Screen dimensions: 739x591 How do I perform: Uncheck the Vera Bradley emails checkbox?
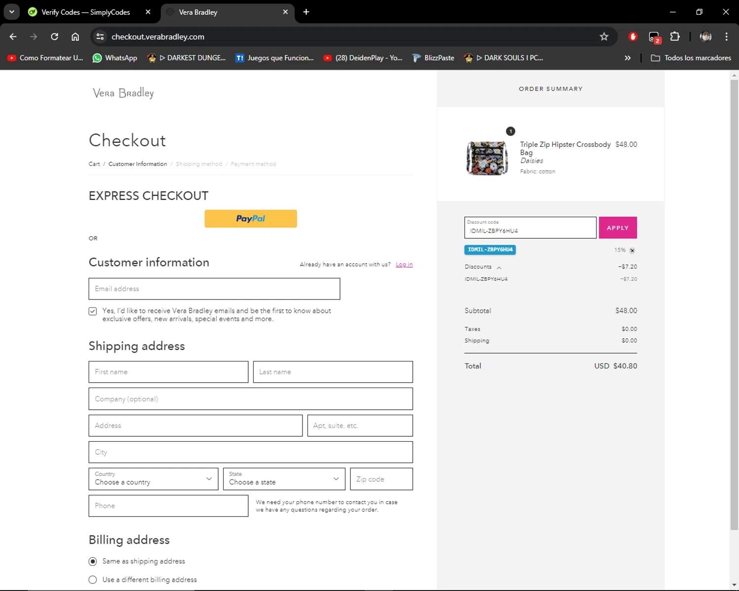point(93,311)
